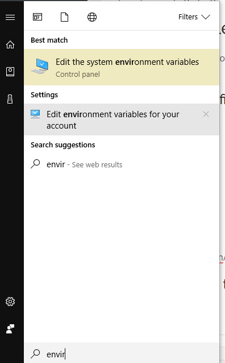Go to Home in Cortana sidebar
This screenshot has height=363, width=225.
(10, 44)
